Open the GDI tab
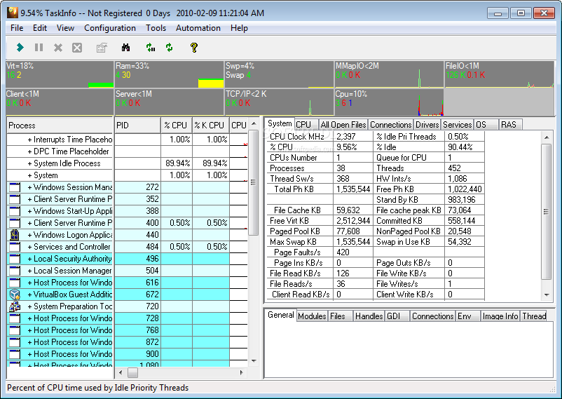The width and height of the screenshot is (562, 399). [x=397, y=316]
